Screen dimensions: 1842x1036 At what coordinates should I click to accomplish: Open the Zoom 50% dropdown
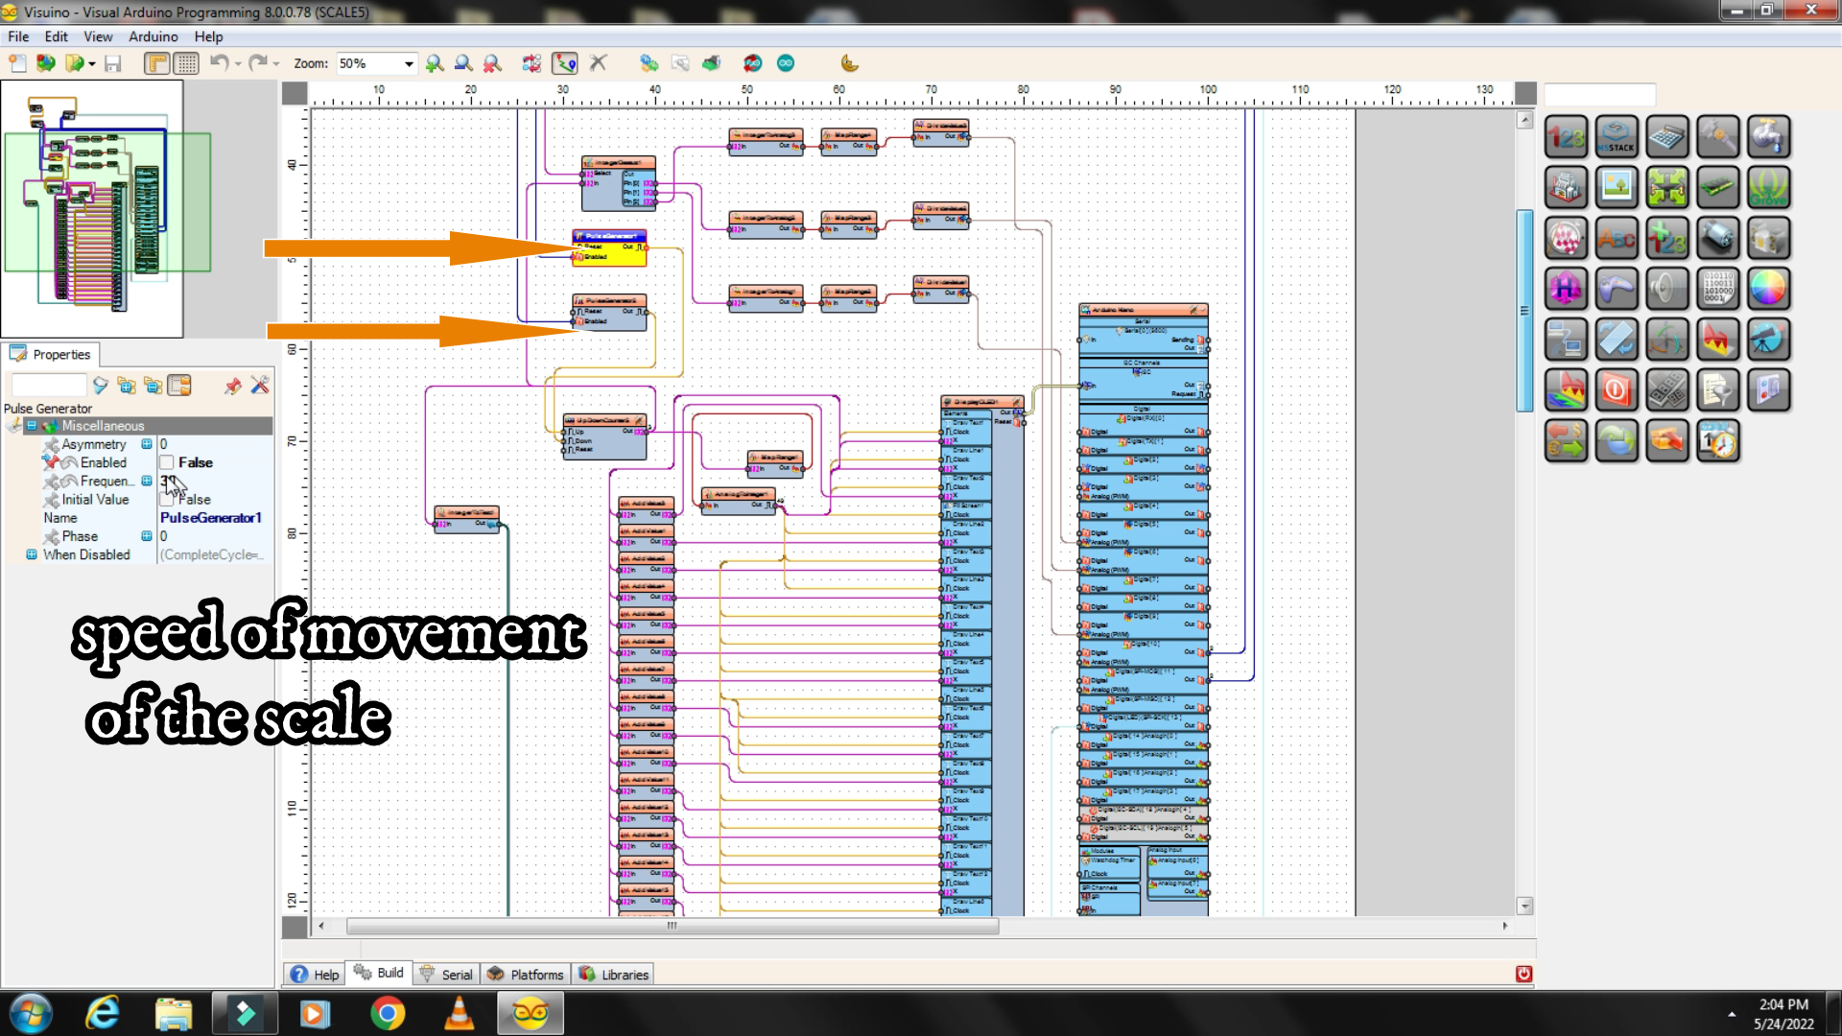[409, 63]
